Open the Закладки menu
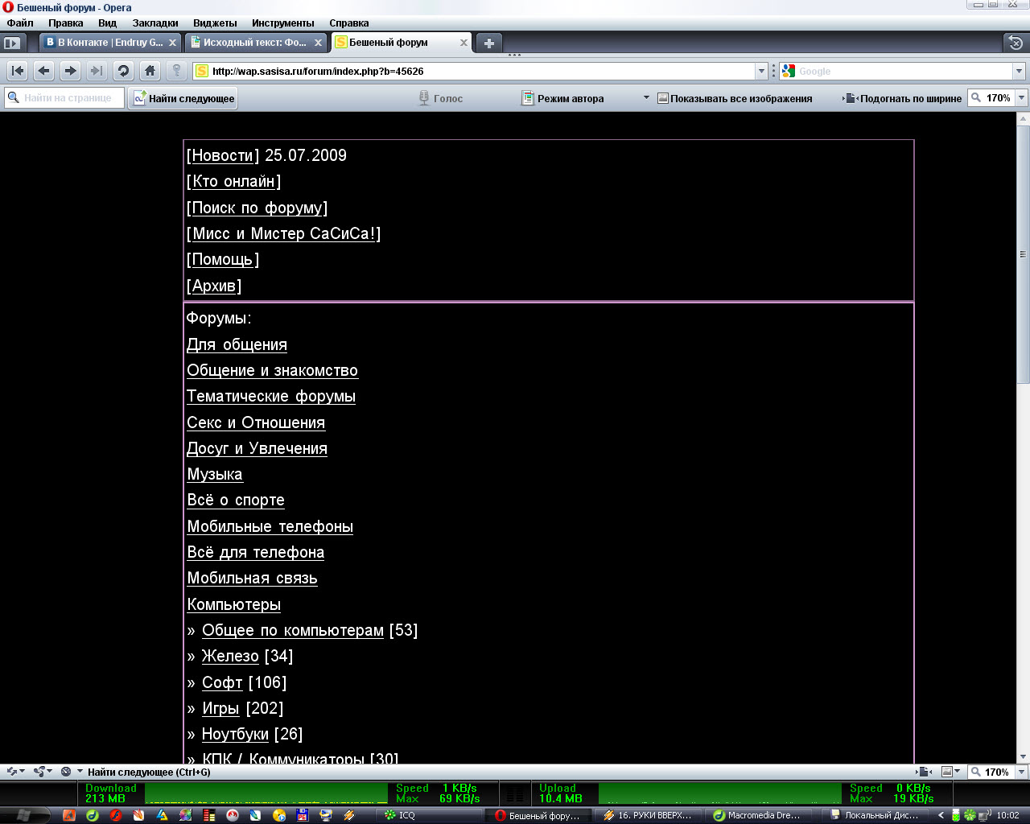This screenshot has height=824, width=1030. [155, 23]
